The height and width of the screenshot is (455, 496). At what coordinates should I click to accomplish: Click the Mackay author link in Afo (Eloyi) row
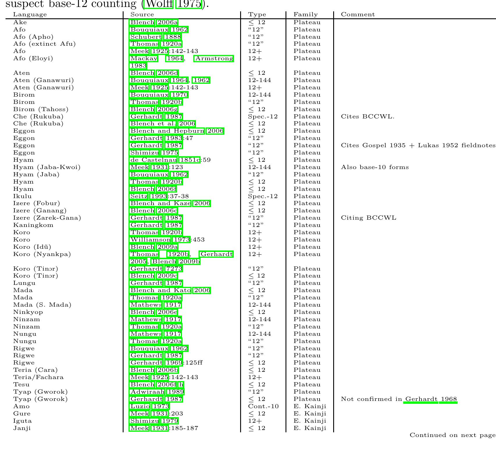(x=144, y=58)
